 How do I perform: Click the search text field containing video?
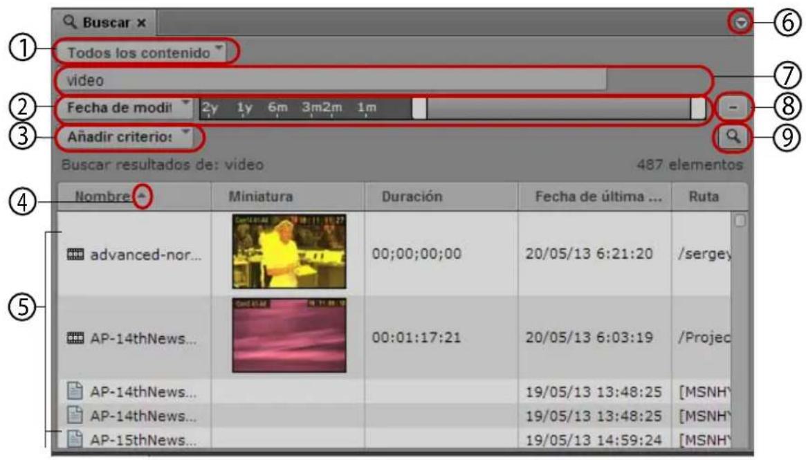click(331, 80)
